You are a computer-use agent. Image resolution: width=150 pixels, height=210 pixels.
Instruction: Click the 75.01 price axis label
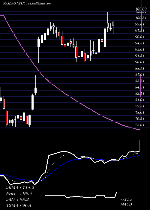[x=140, y=125]
